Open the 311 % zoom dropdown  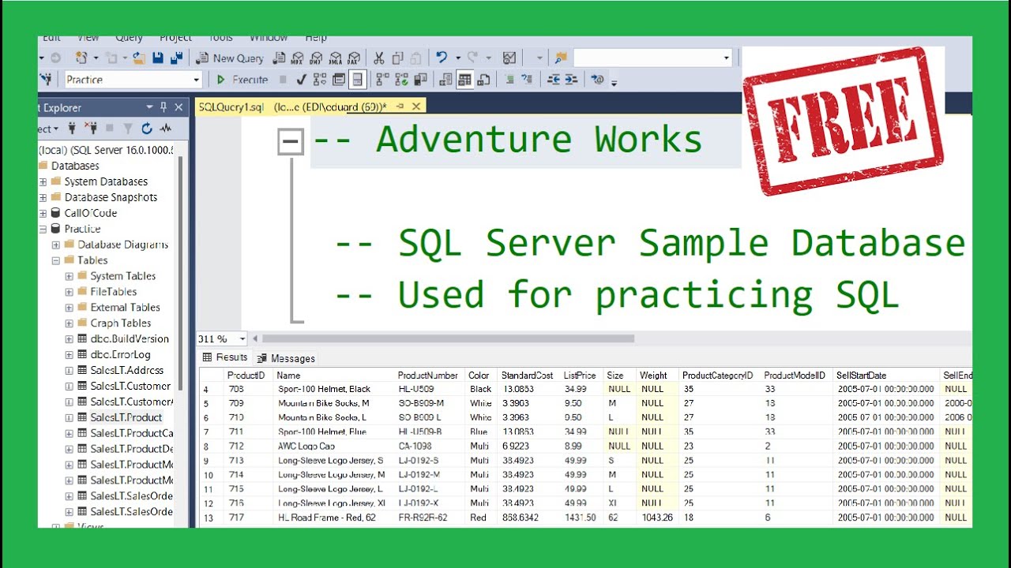[x=242, y=339]
